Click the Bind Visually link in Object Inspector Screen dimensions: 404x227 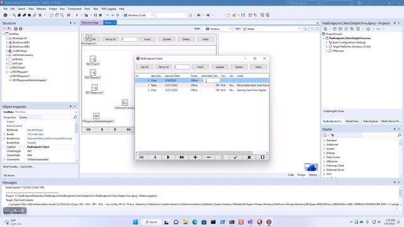tap(11, 166)
